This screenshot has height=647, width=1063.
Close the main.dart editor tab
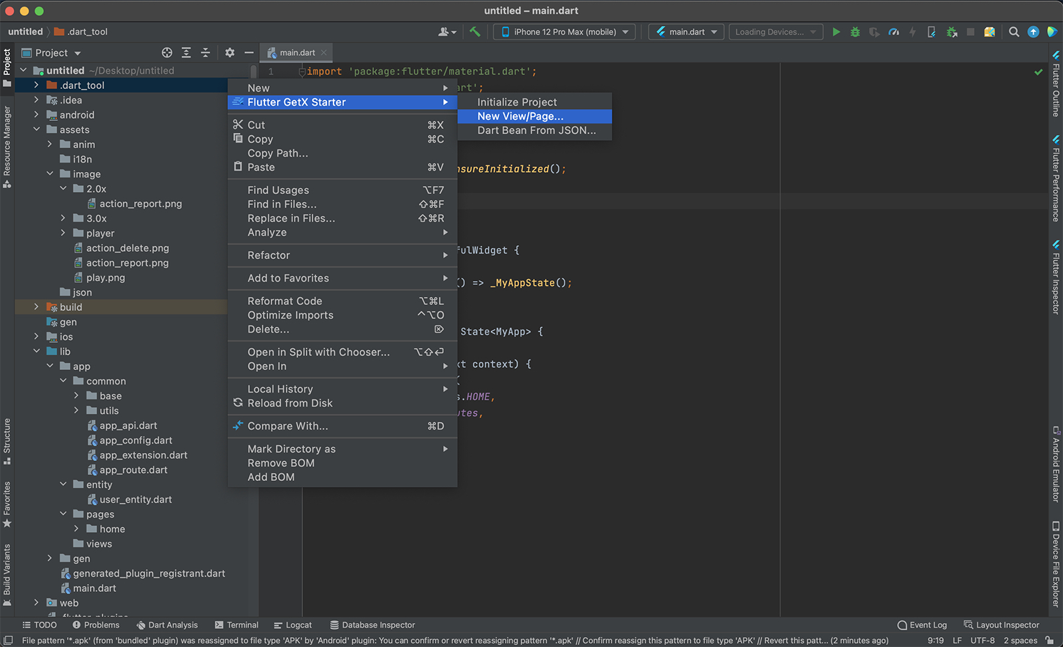(324, 52)
